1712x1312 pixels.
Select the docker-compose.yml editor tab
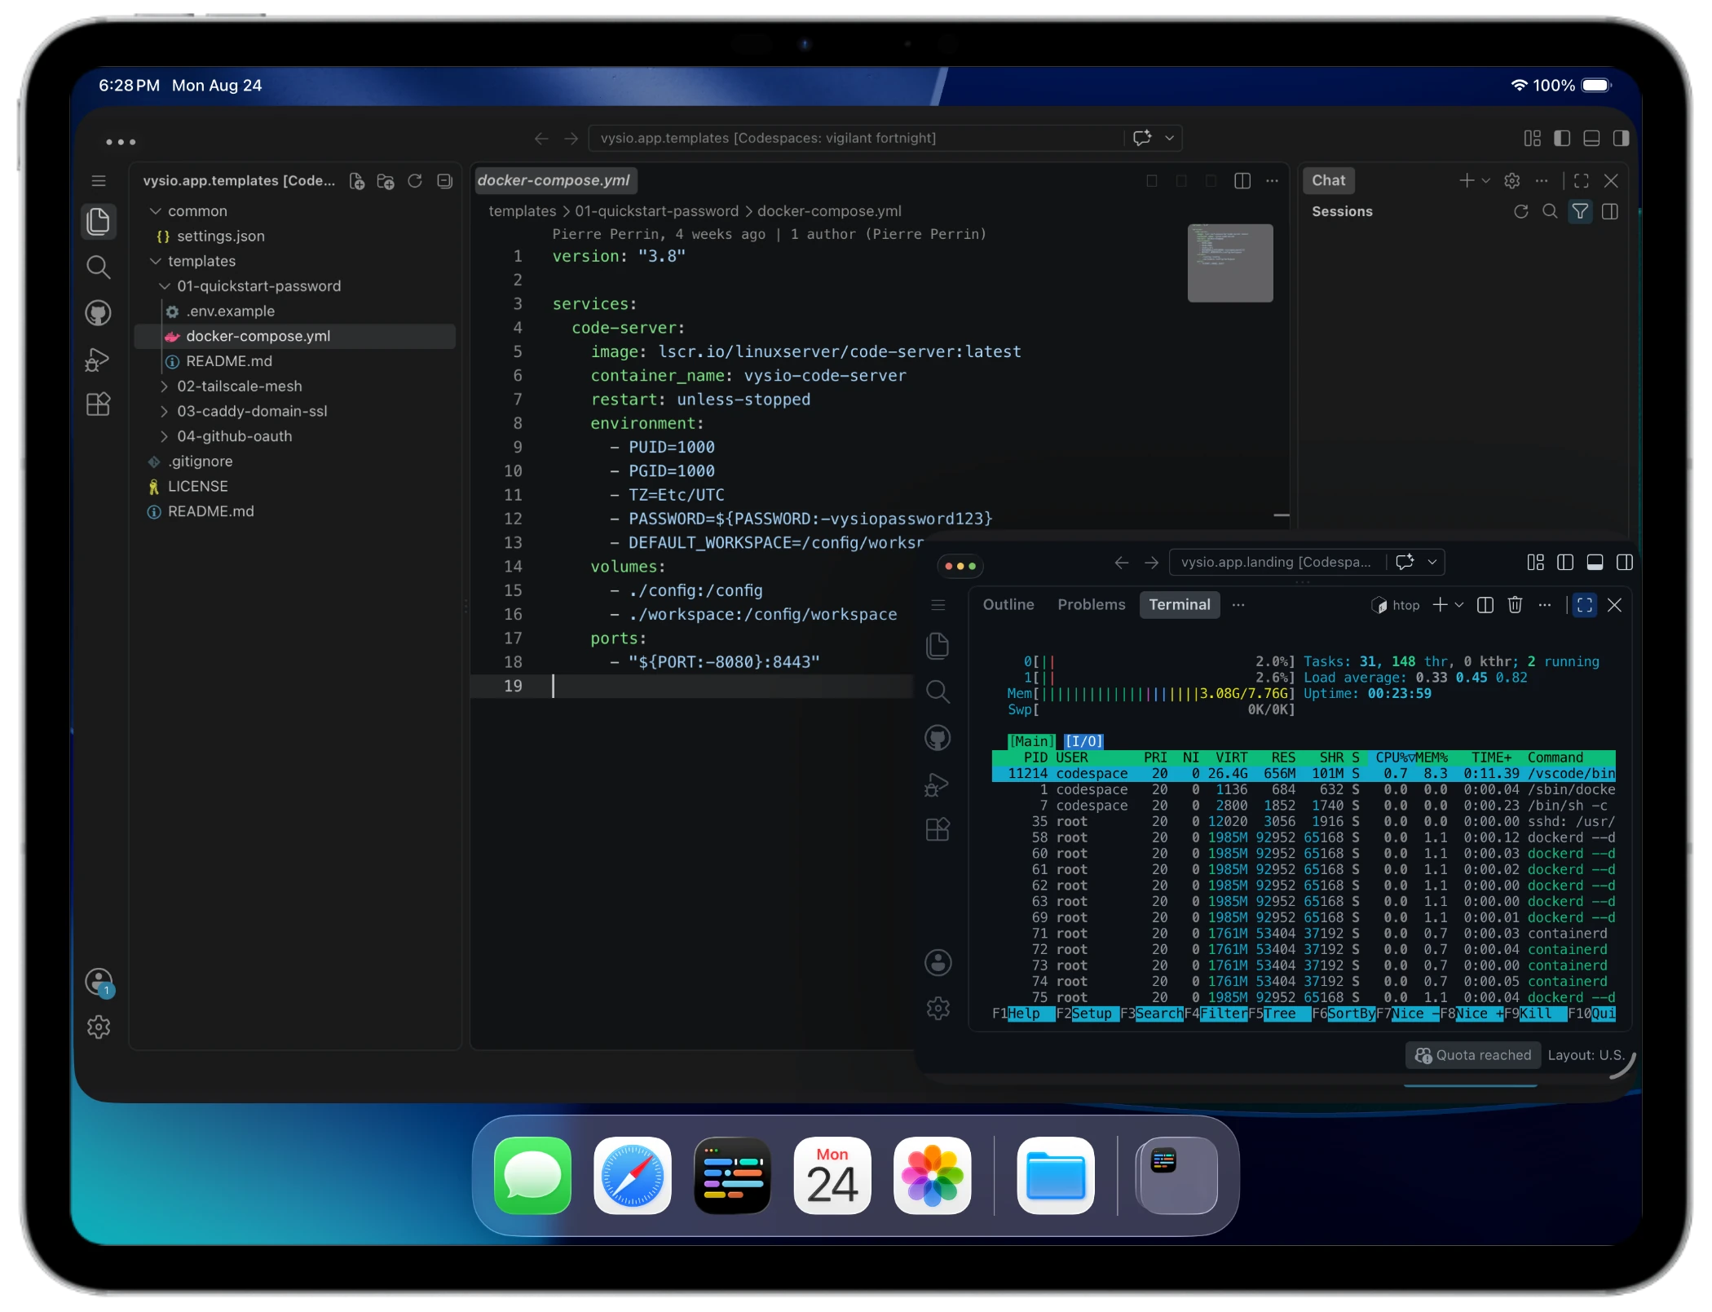click(554, 181)
